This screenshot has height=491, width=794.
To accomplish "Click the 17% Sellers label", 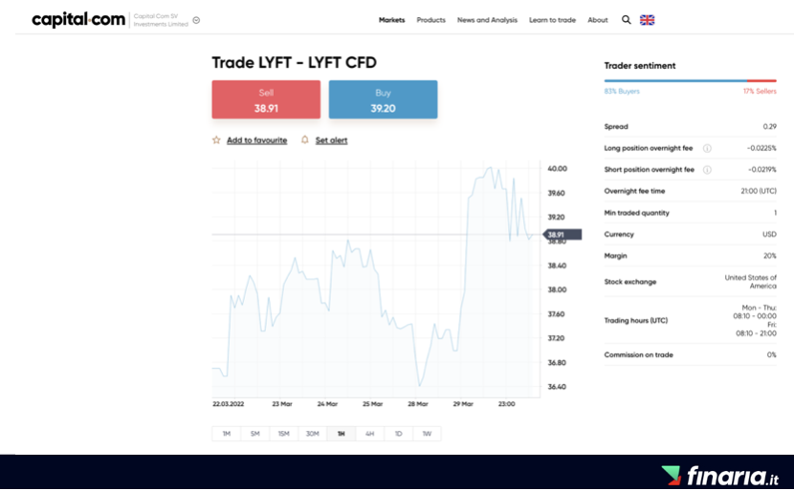I will pyautogui.click(x=760, y=92).
